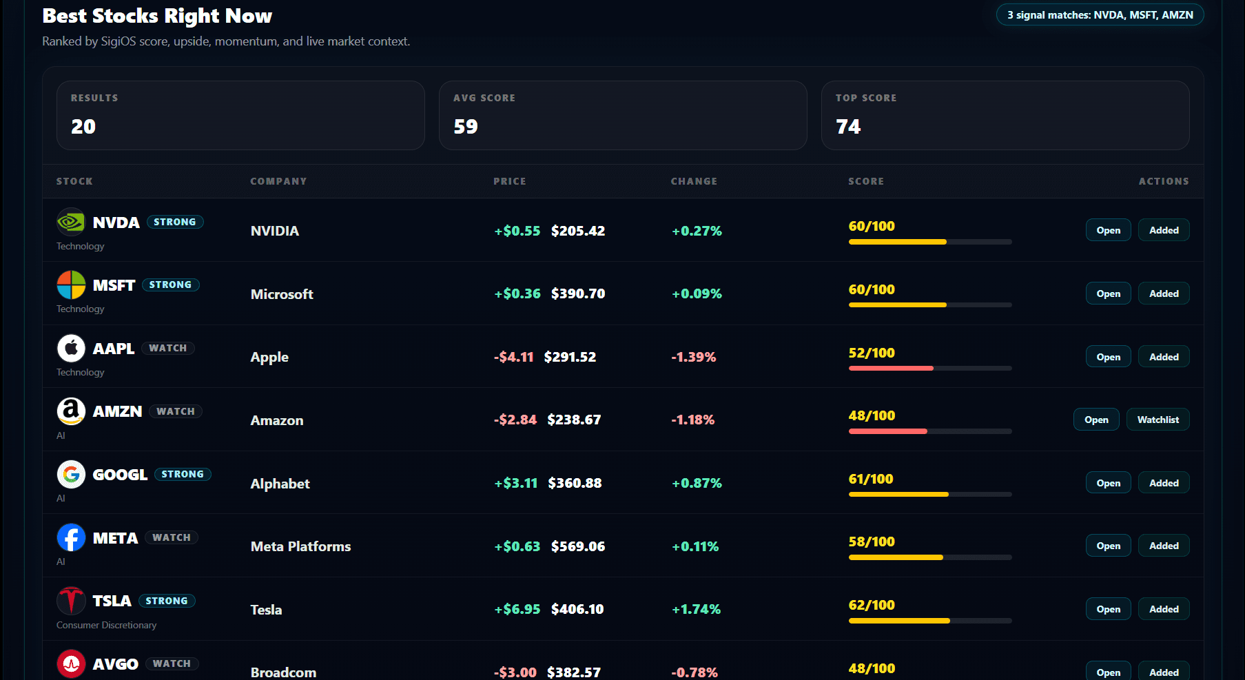Click the NVDA ticker symbol
Image resolution: width=1245 pixels, height=680 pixels.
coord(116,223)
